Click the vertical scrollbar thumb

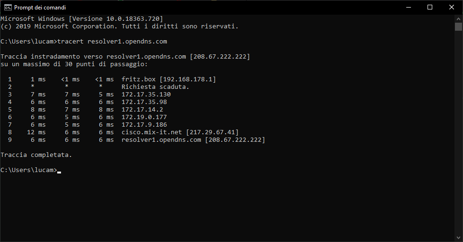(x=458, y=26)
